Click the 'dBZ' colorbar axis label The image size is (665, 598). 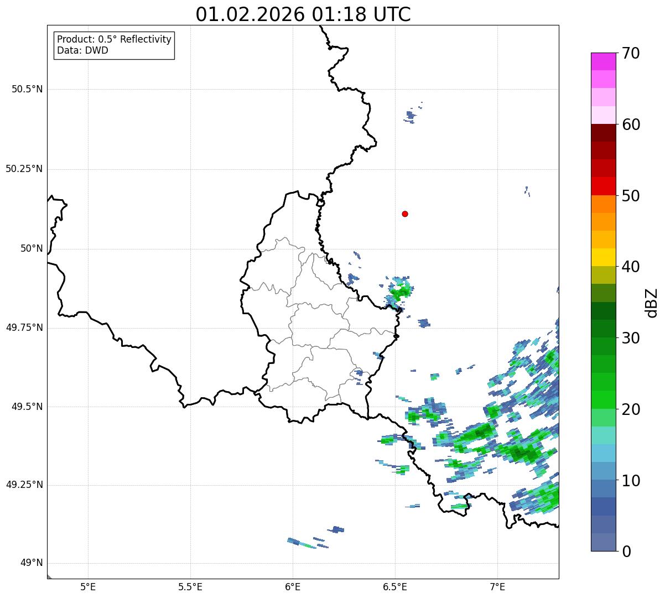(652, 302)
